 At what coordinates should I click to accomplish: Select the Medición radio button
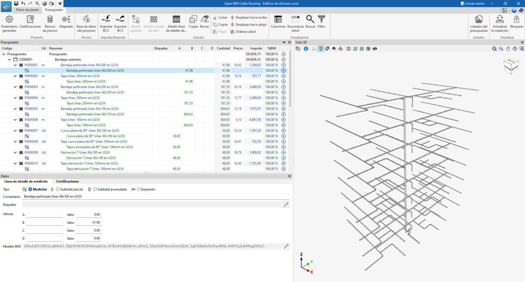tap(30, 189)
